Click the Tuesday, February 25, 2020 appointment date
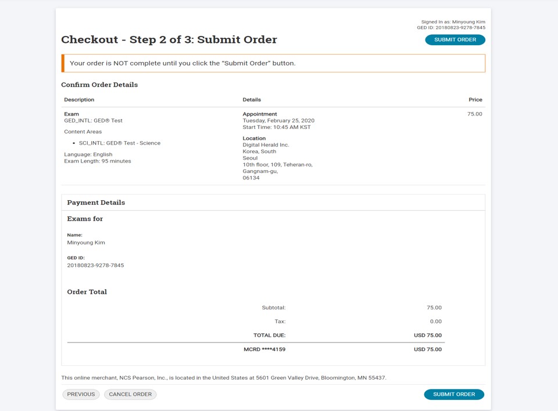 (278, 121)
